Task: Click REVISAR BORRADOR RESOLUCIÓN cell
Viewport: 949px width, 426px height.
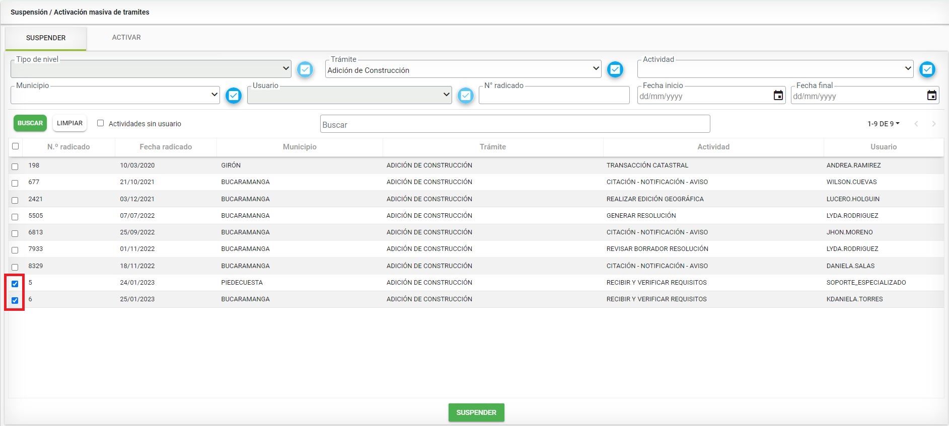Action: [658, 249]
